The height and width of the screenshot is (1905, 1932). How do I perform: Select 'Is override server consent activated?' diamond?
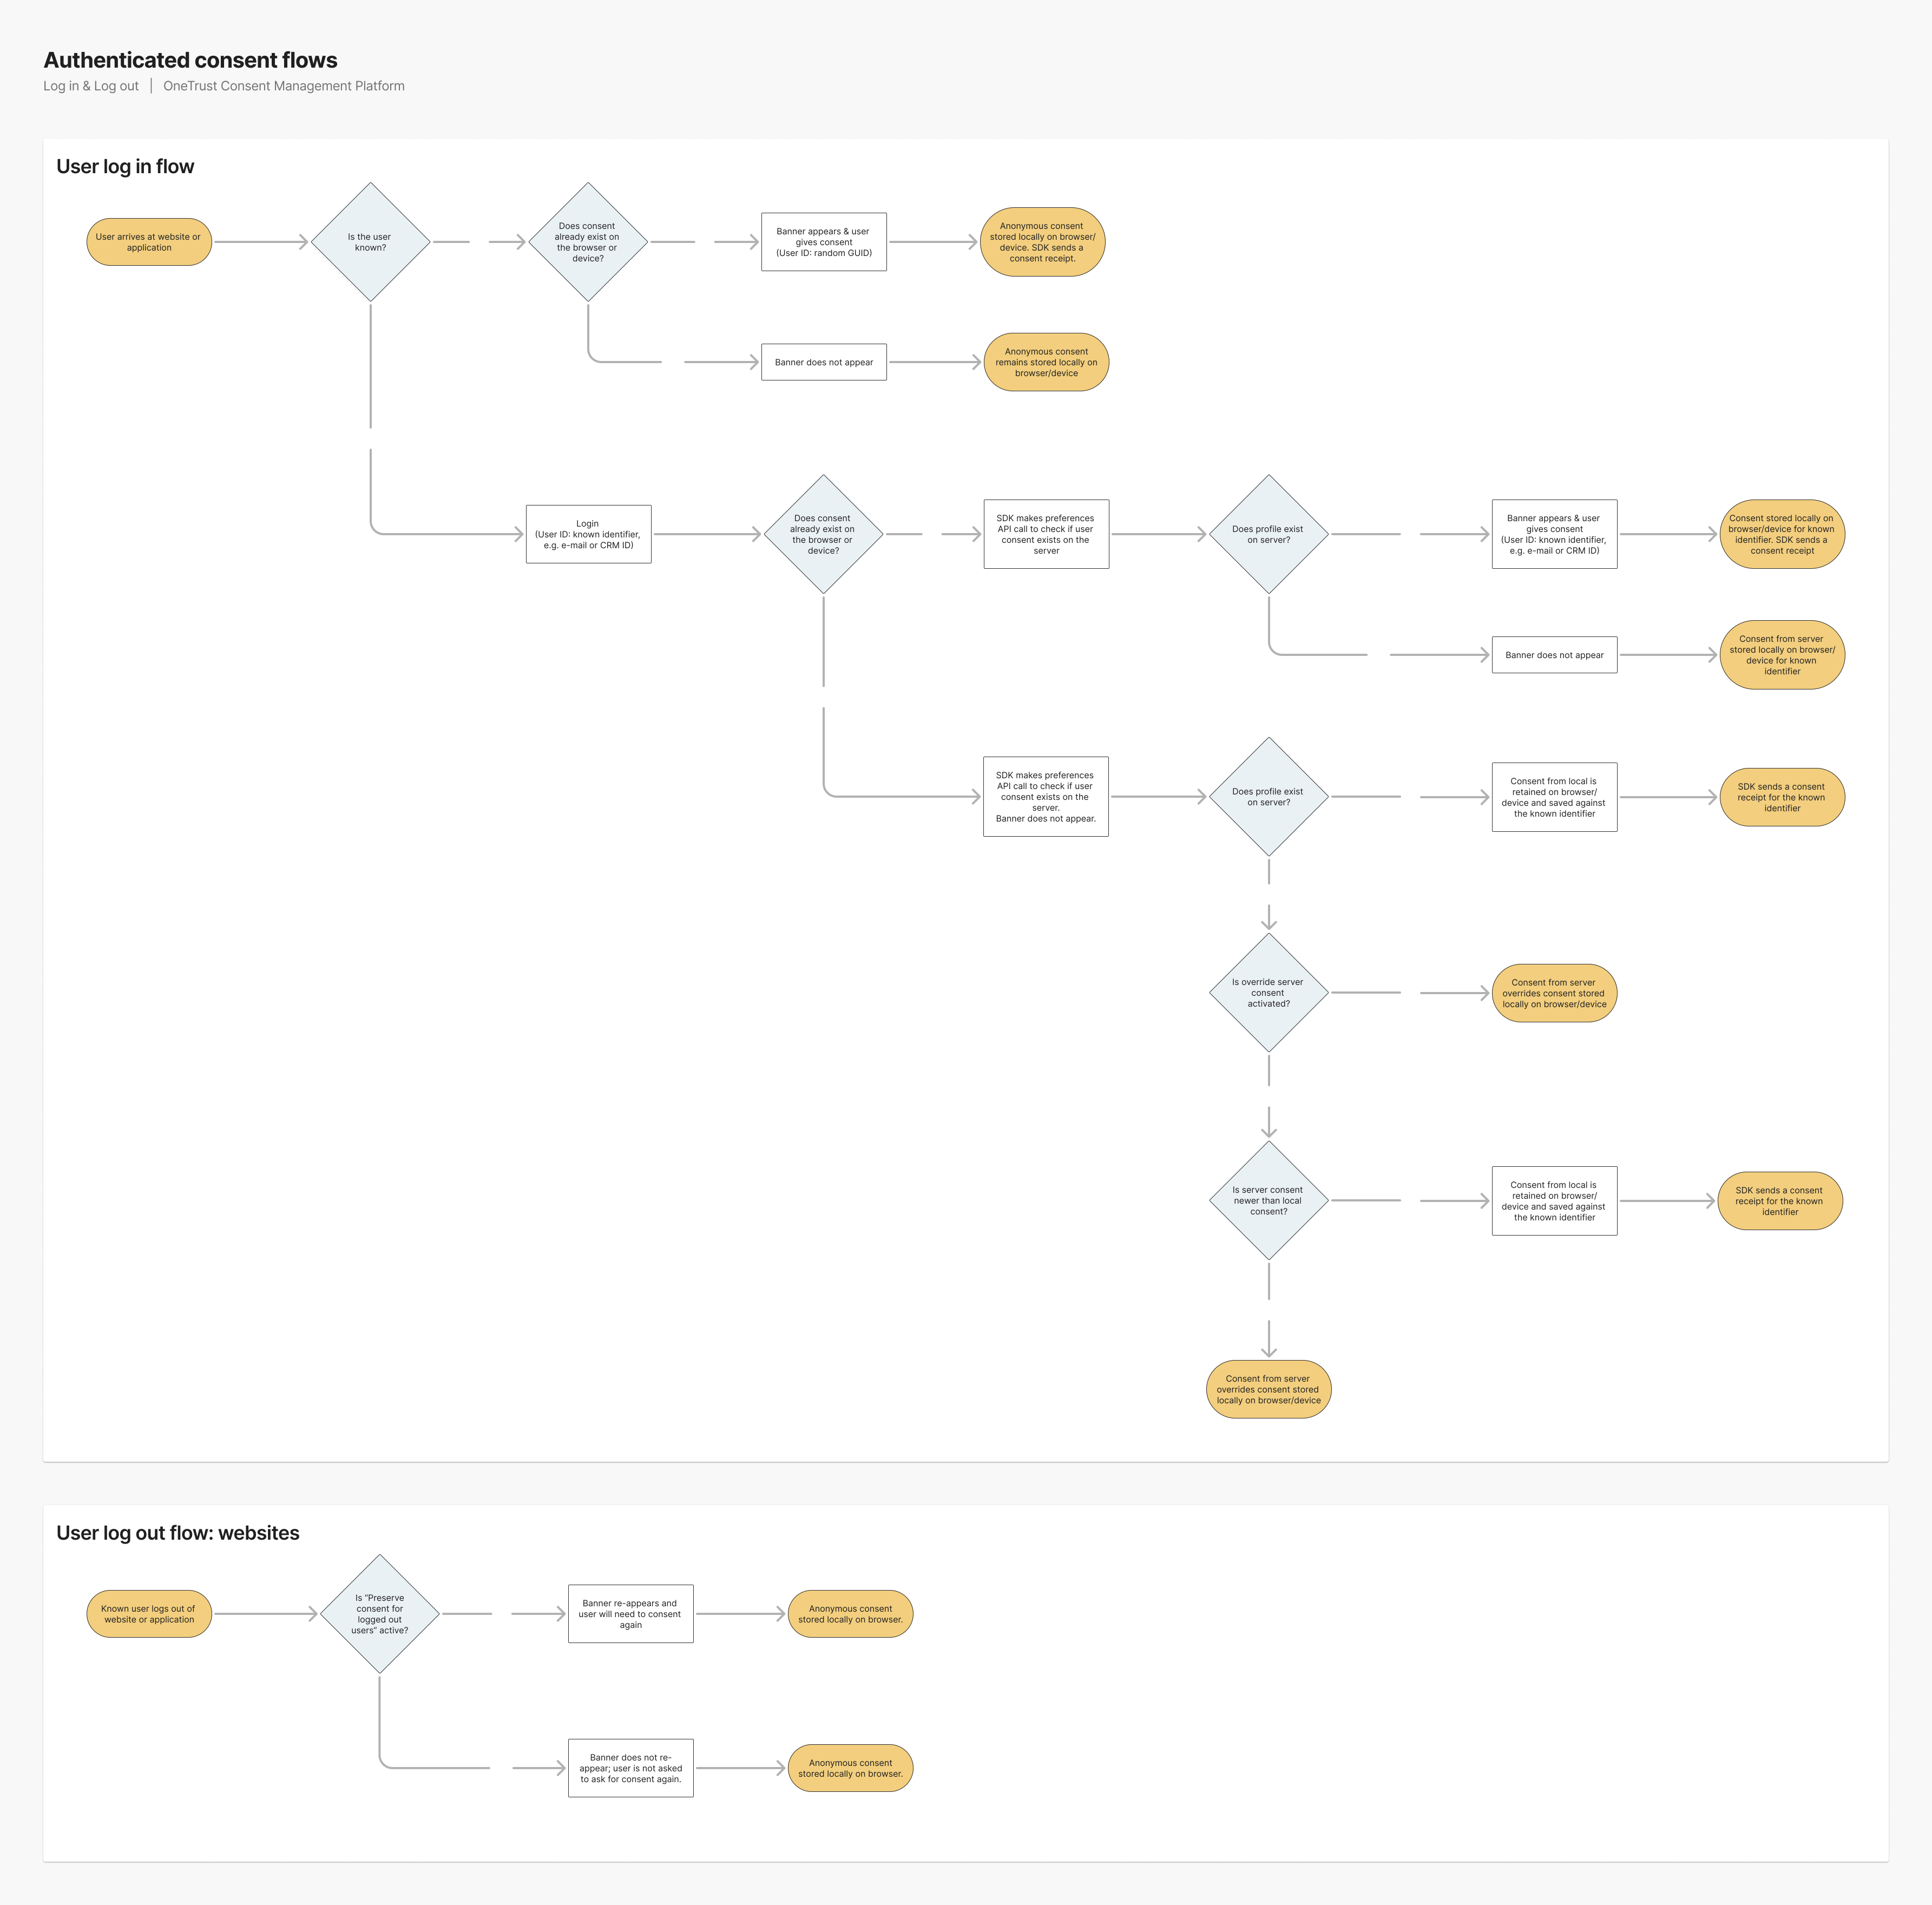point(1268,993)
